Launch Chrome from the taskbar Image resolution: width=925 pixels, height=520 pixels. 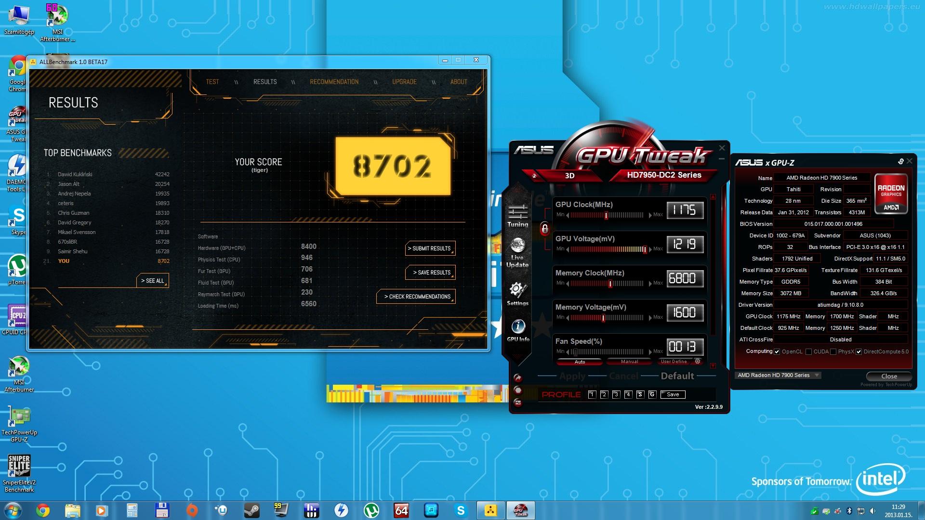tap(42, 510)
